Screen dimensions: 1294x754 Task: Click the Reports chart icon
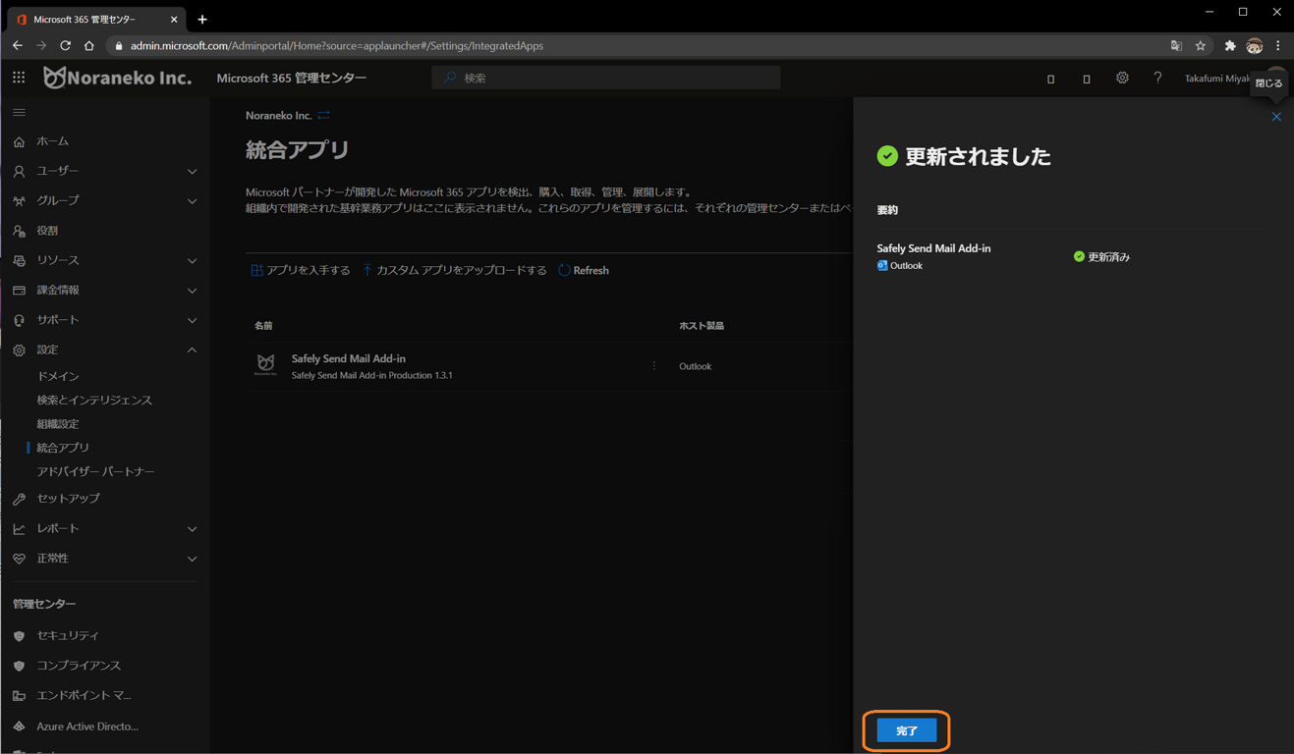click(19, 528)
